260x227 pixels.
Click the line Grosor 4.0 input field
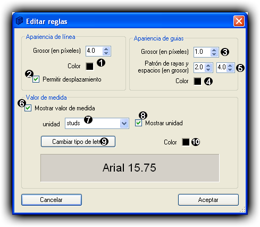coord(94,51)
